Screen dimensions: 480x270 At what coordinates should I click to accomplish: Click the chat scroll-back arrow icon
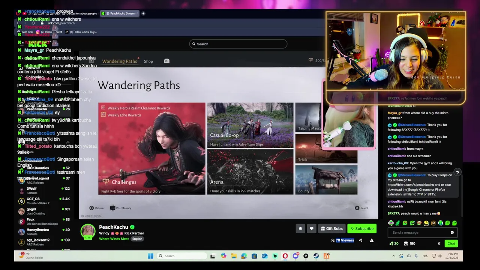[457, 172]
